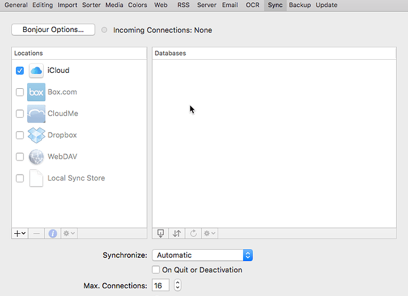This screenshot has height=296, width=408.
Task: Open the Synchronize Automatic popup menu
Action: click(x=202, y=255)
